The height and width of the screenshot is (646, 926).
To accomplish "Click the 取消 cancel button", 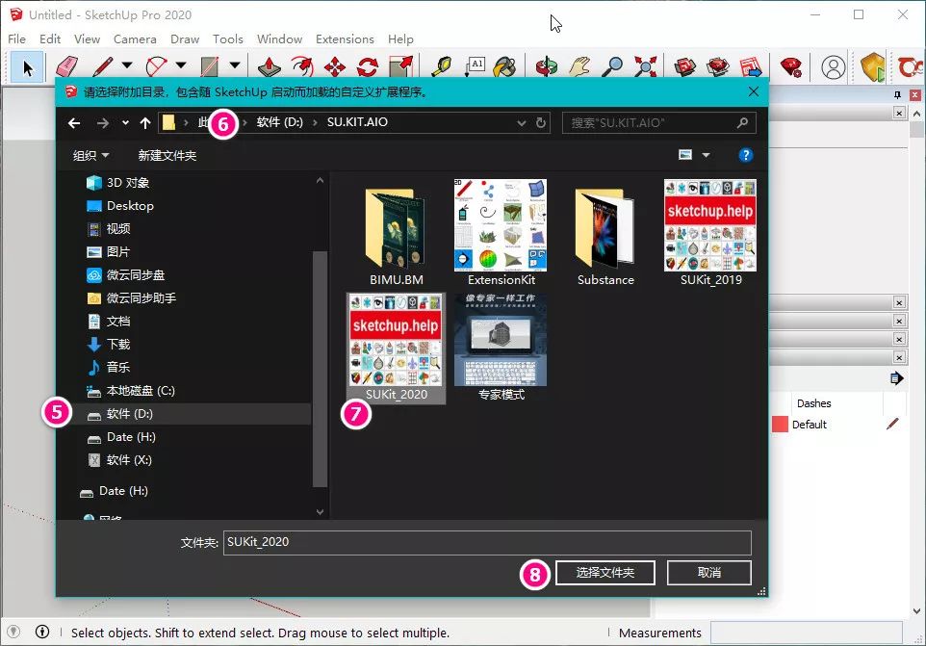I will pyautogui.click(x=708, y=573).
